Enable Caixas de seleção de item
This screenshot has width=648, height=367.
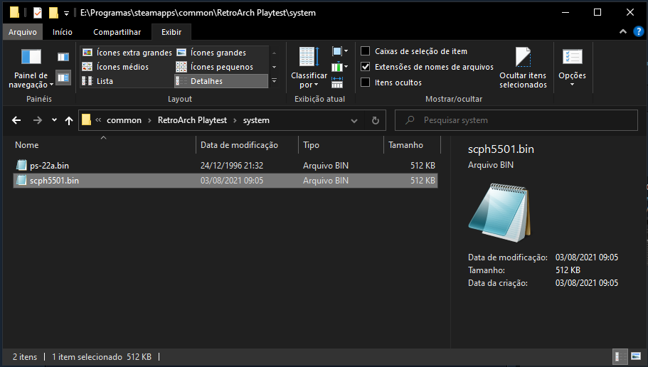tap(366, 50)
